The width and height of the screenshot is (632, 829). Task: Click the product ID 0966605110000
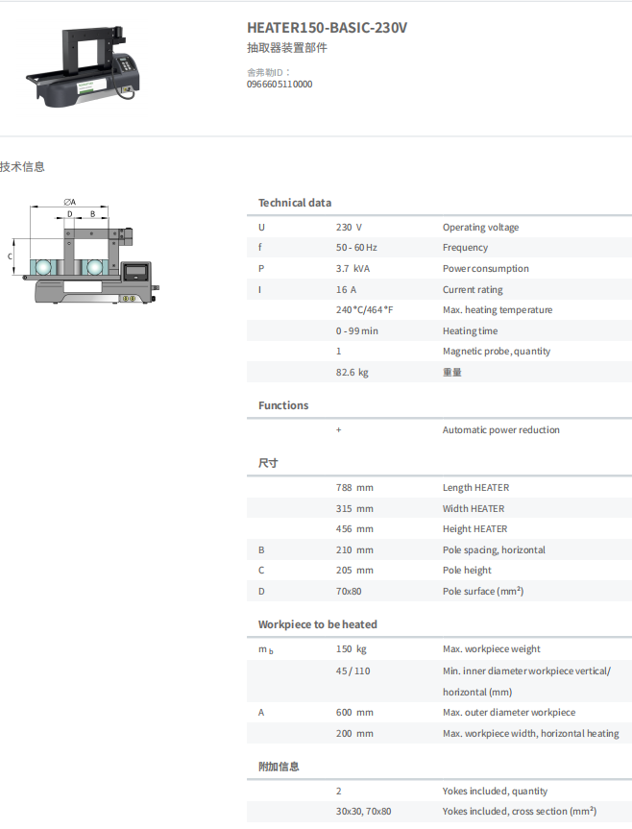pyautogui.click(x=280, y=85)
